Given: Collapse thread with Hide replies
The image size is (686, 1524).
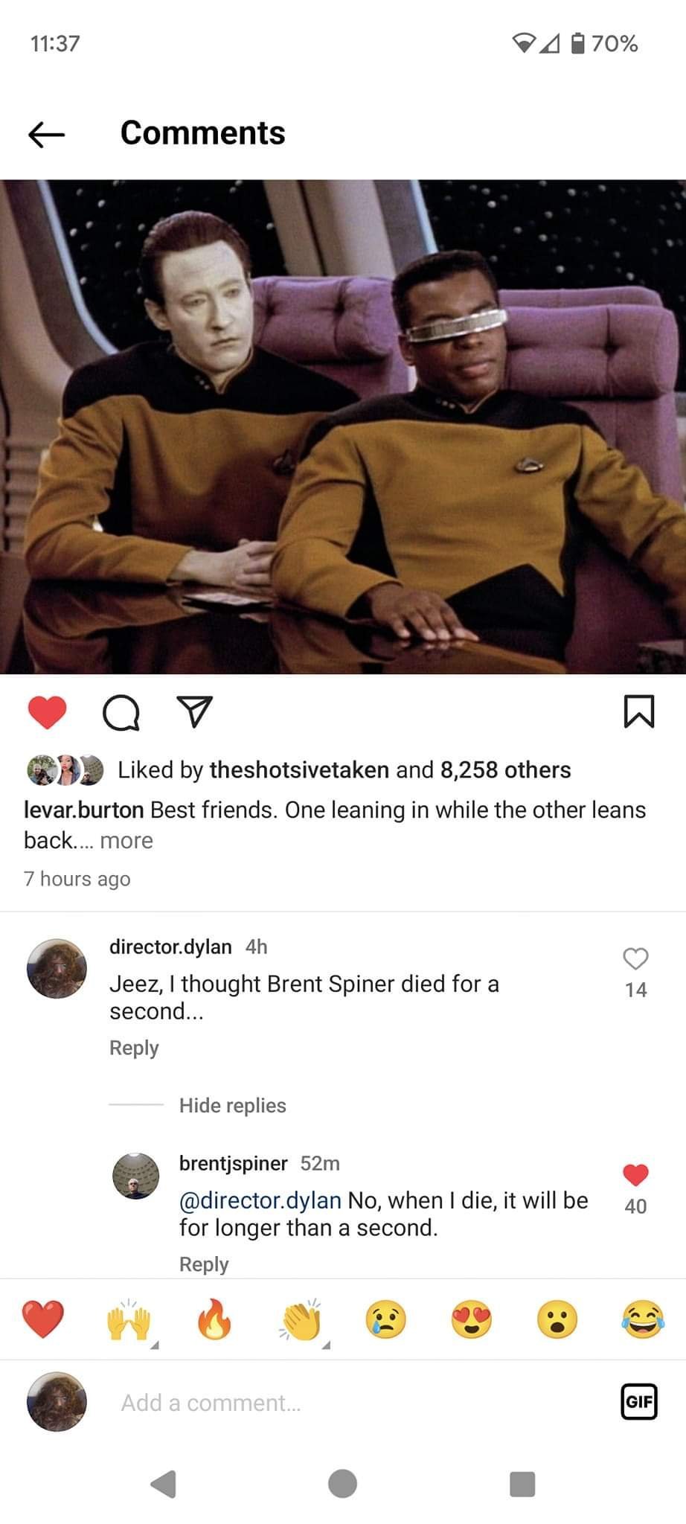Looking at the screenshot, I should click(232, 1105).
